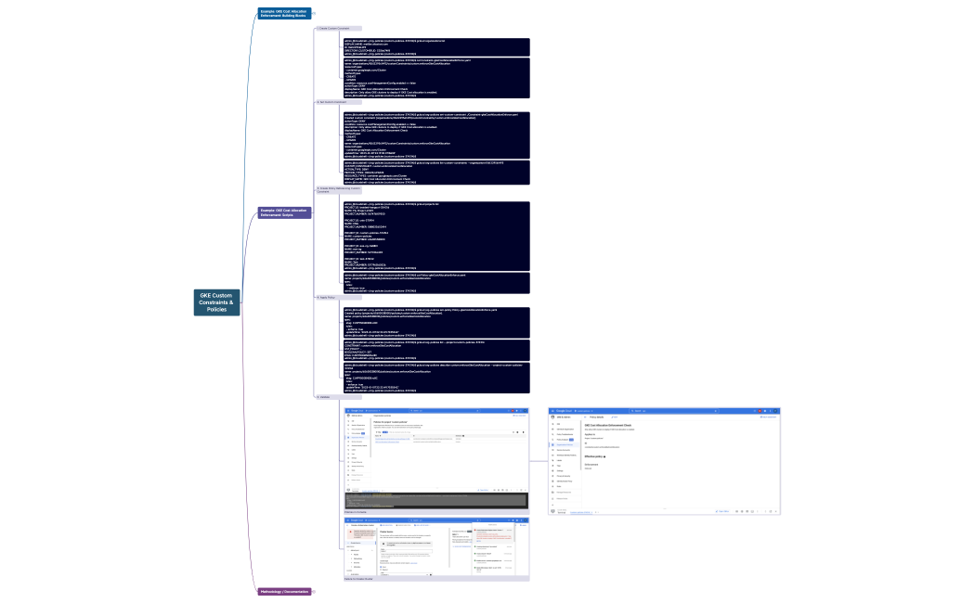Click the Cloud Shell activation icon in the top bar
Image resolution: width=975 pixels, height=603 pixels.
(509, 409)
